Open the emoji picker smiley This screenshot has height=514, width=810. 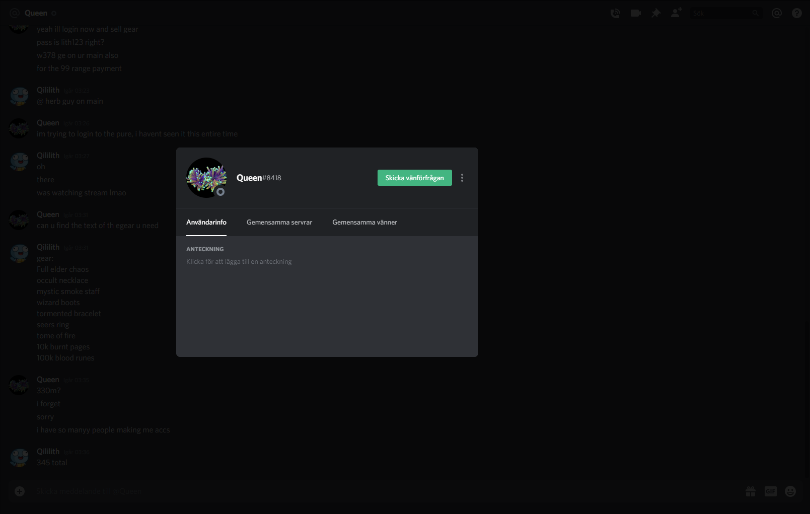click(790, 491)
